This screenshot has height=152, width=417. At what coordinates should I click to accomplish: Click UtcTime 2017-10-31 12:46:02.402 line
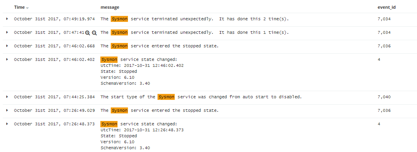pos(142,65)
